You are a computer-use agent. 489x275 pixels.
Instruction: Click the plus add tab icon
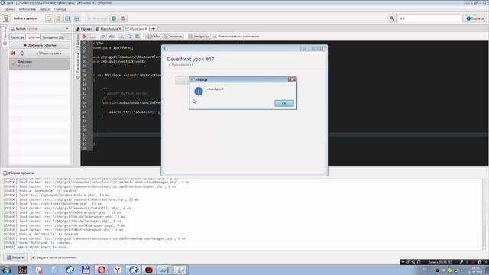[x=153, y=29]
